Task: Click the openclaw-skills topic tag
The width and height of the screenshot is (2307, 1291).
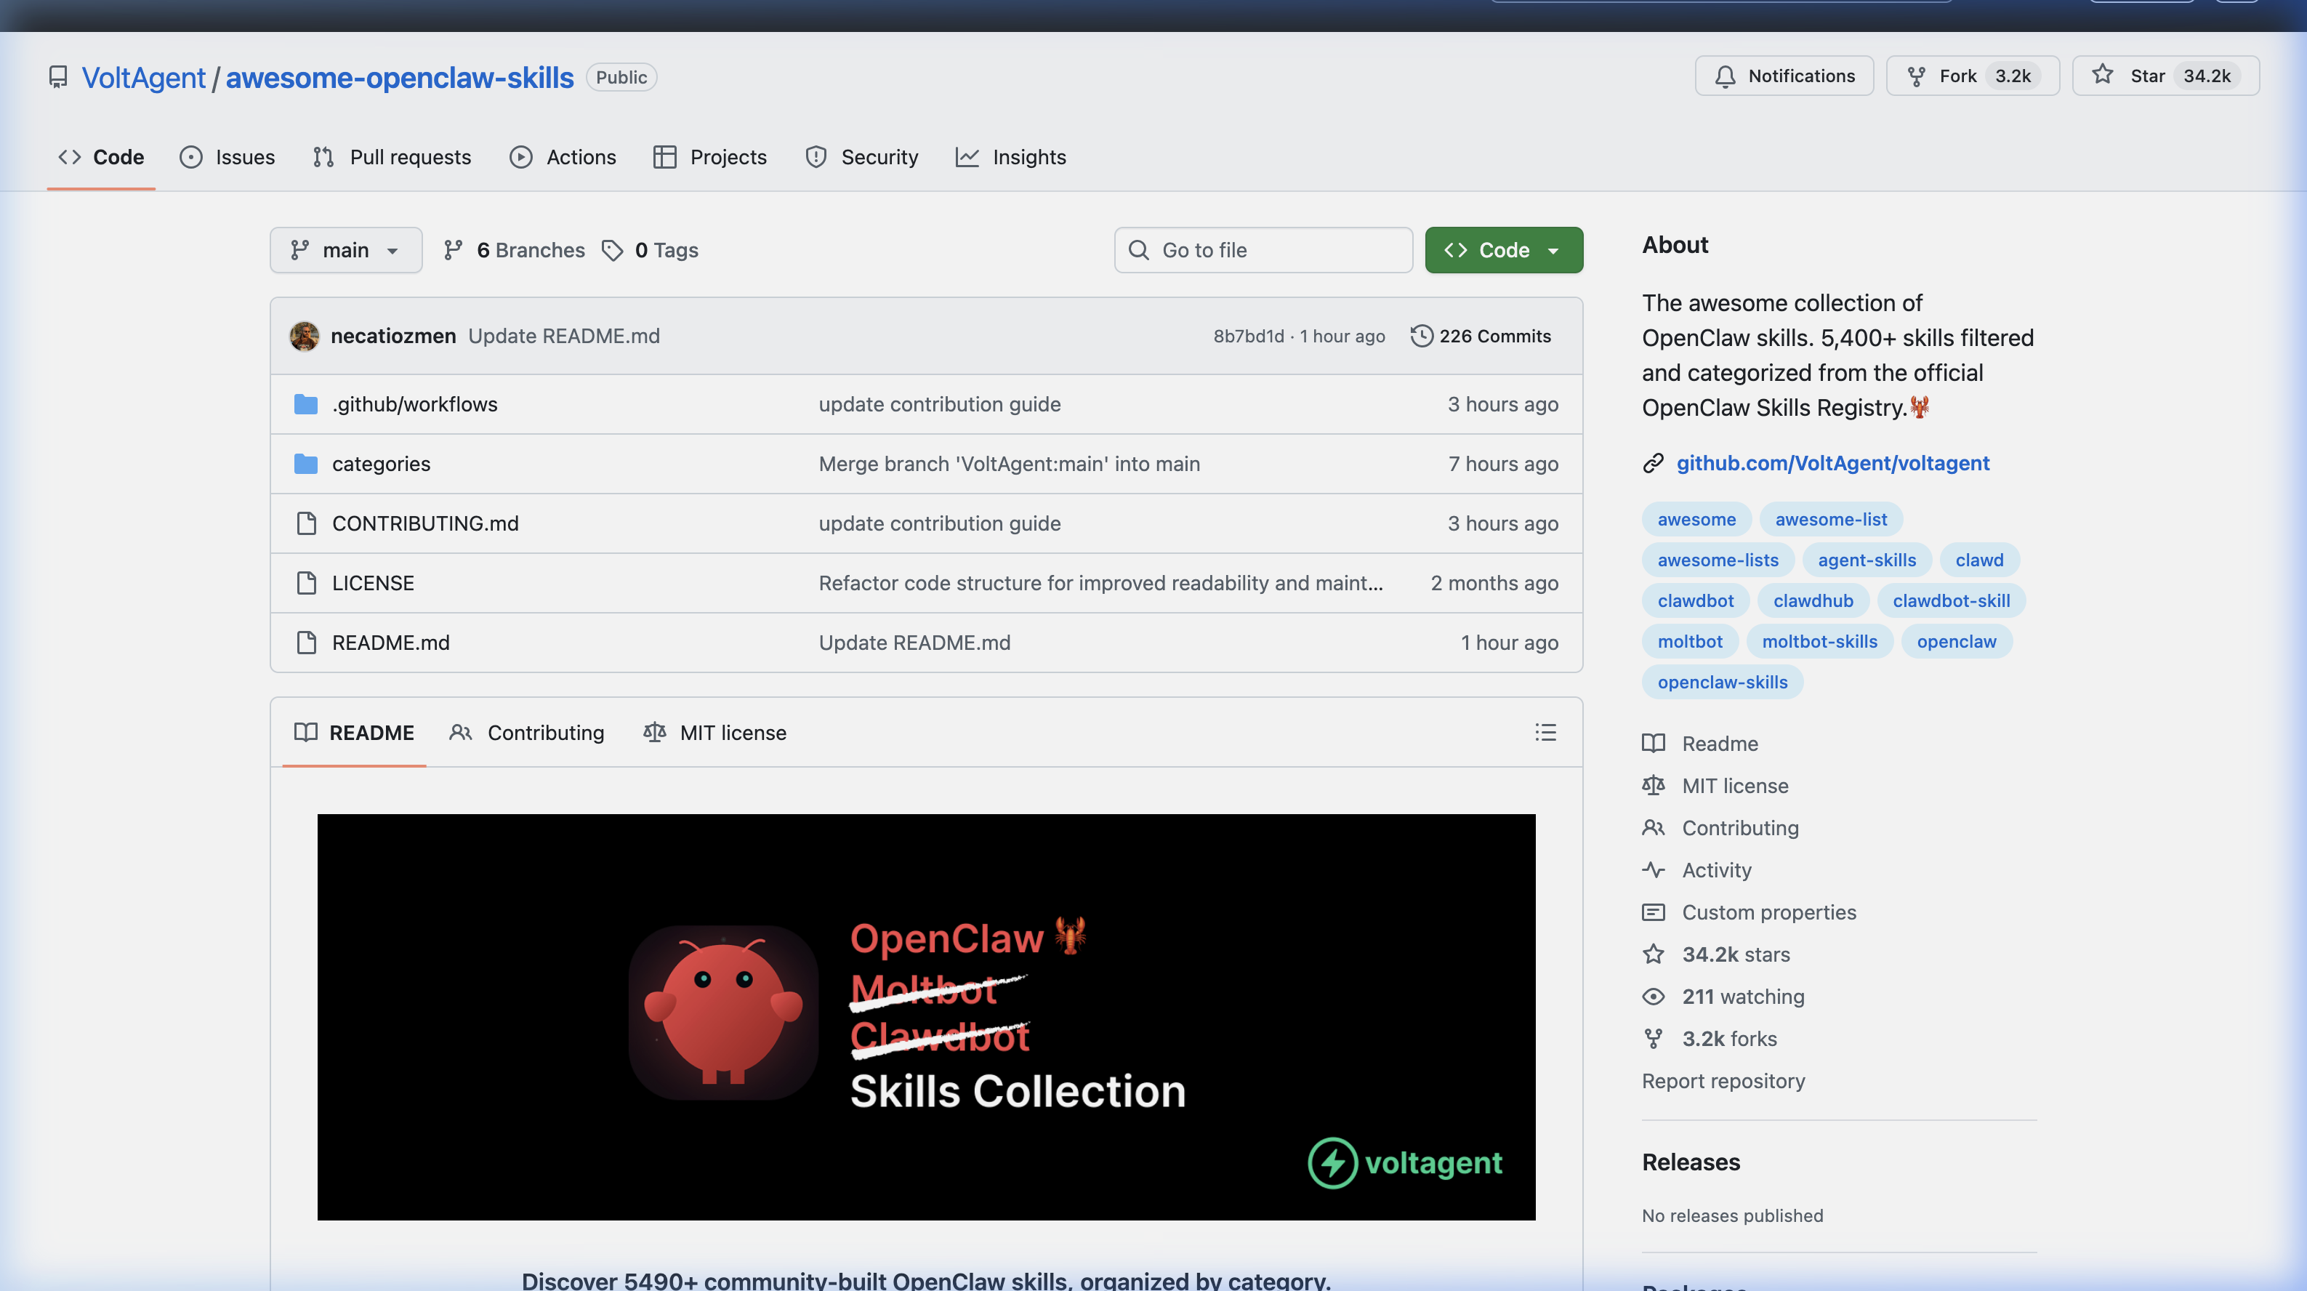Action: pos(1721,682)
